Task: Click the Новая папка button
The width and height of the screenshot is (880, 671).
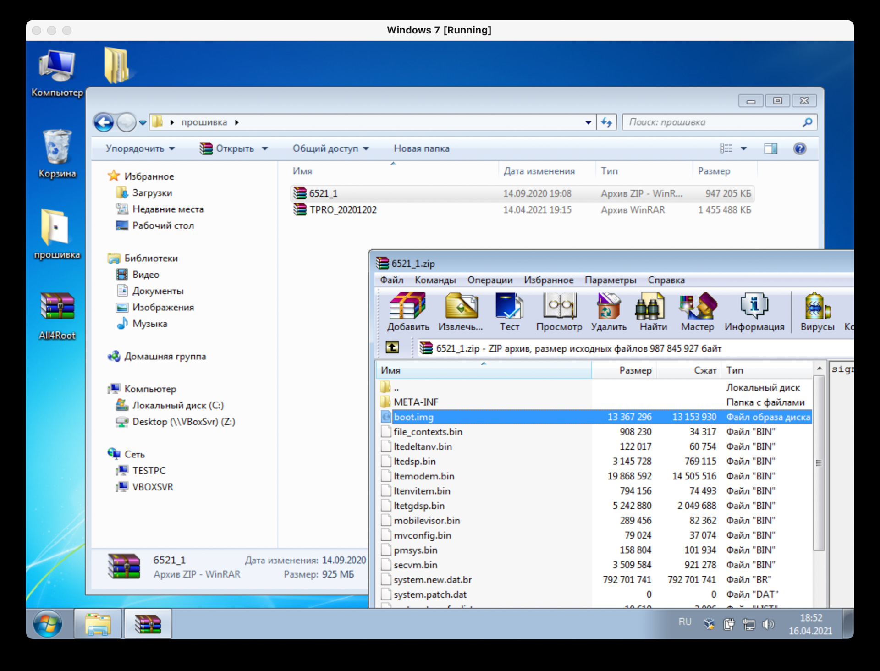Action: [x=422, y=148]
